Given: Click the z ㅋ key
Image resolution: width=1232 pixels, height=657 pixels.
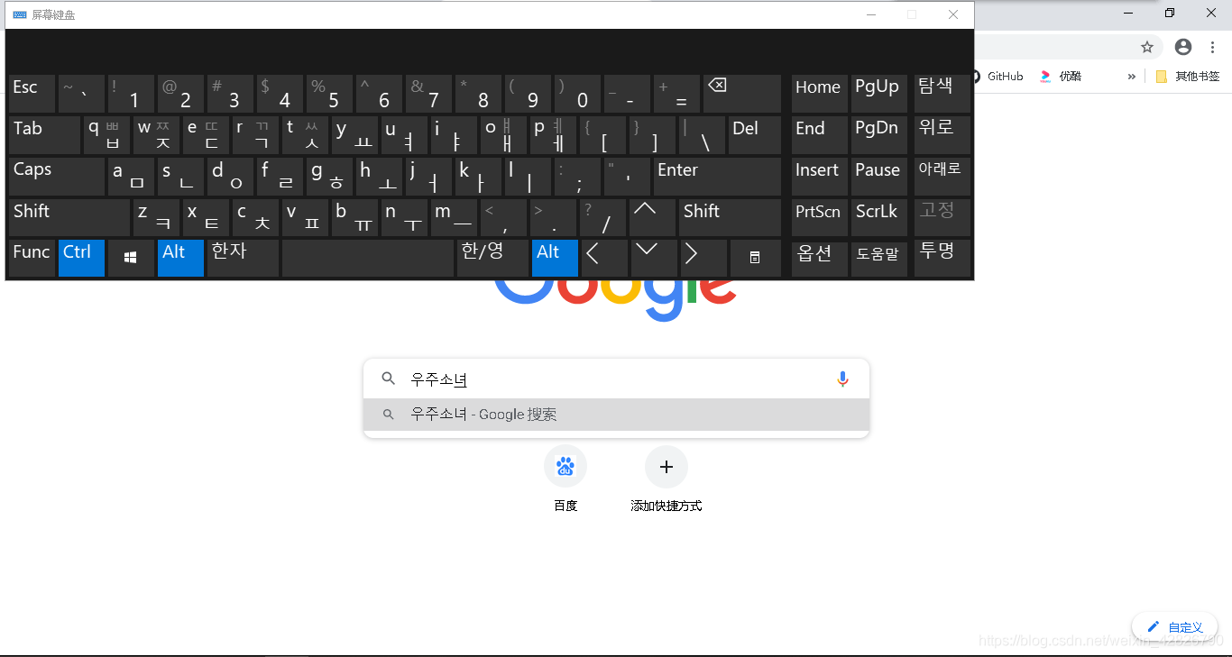Looking at the screenshot, I should point(156,217).
